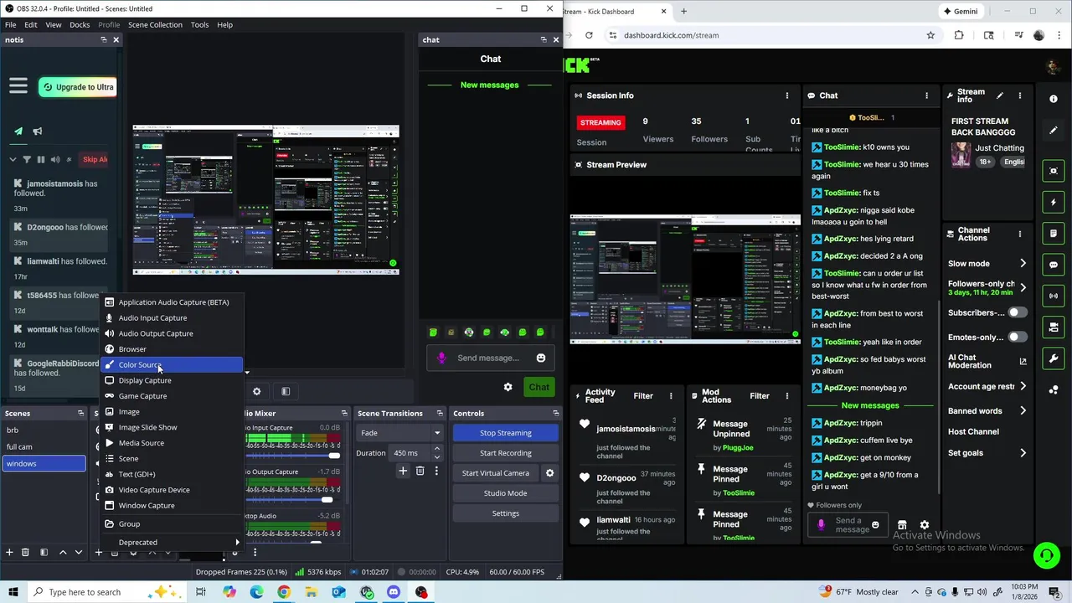Viewport: 1072px width, 603px height.
Task: Open Kick Chat panel three-dot menu
Action: 926,95
